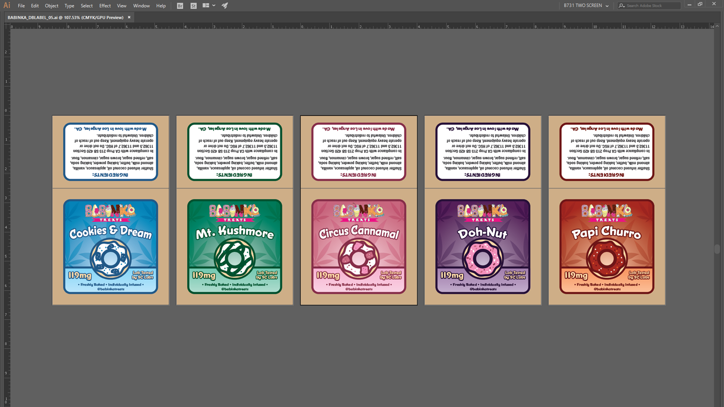Expand the Arrange Documents dropdown arrow

[x=214, y=6]
